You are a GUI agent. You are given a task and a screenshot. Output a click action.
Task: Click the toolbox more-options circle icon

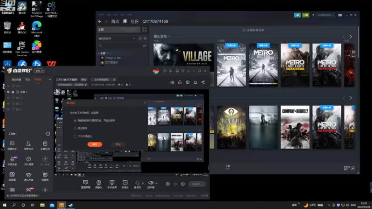point(48,134)
